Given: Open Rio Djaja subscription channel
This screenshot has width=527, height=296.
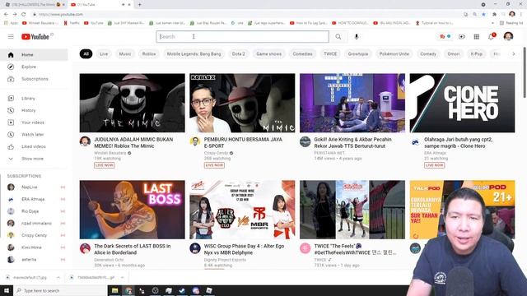Looking at the screenshot, I should [34, 211].
